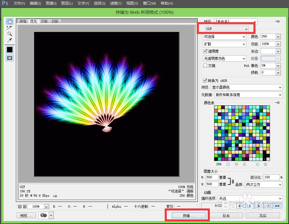The image size is (289, 224).
Task: Click the preview in browser icon
Action: (44, 215)
